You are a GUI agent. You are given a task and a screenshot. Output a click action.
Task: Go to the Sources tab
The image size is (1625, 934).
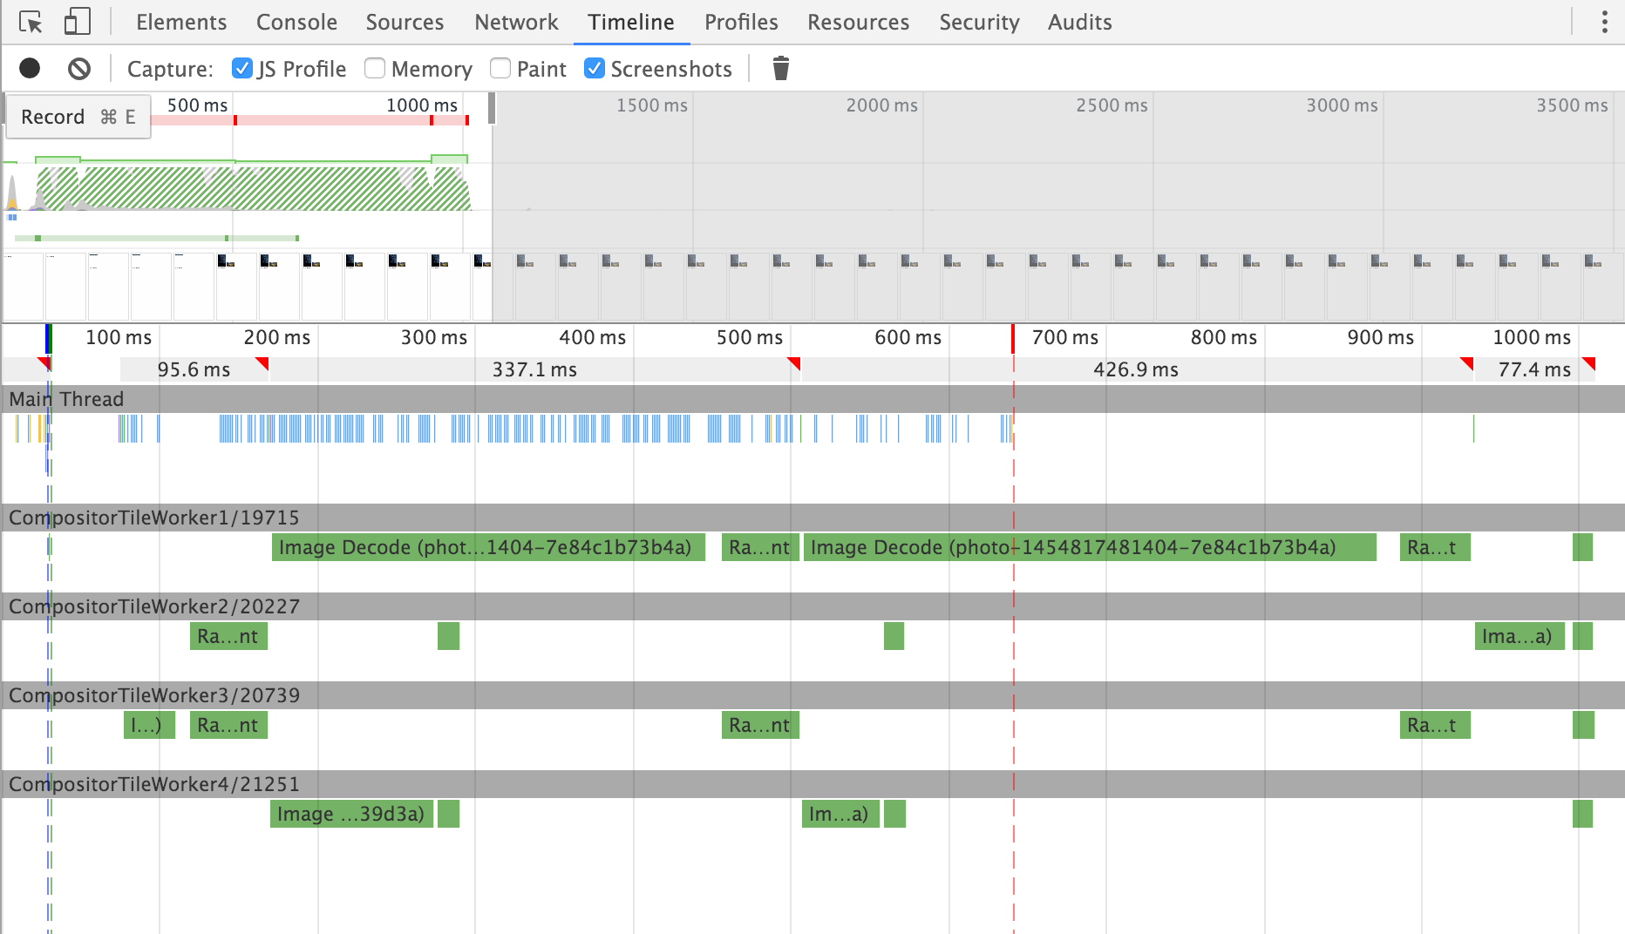coord(405,22)
